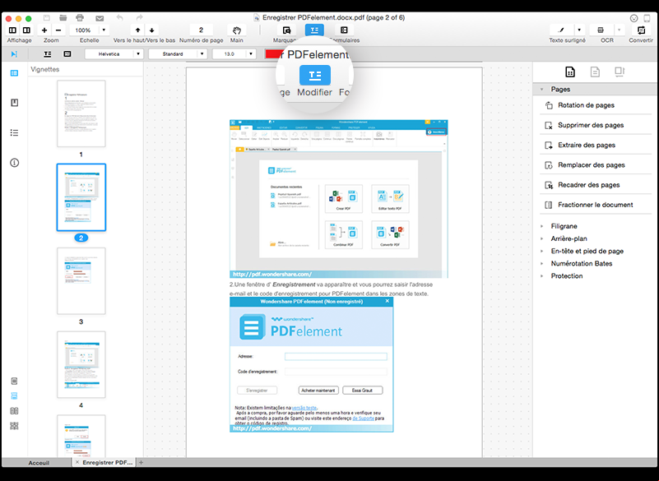Click the greyed document icon in right panel header
This screenshot has height=481, width=659.
click(x=595, y=72)
